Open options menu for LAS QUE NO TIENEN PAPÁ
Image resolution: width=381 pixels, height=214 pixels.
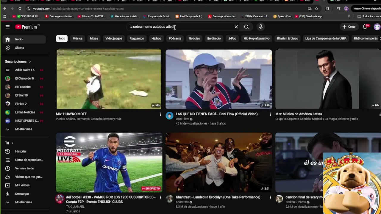pyautogui.click(x=270, y=114)
